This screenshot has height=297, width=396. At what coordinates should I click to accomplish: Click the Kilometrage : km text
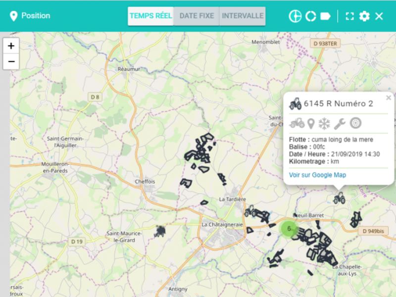coord(314,161)
